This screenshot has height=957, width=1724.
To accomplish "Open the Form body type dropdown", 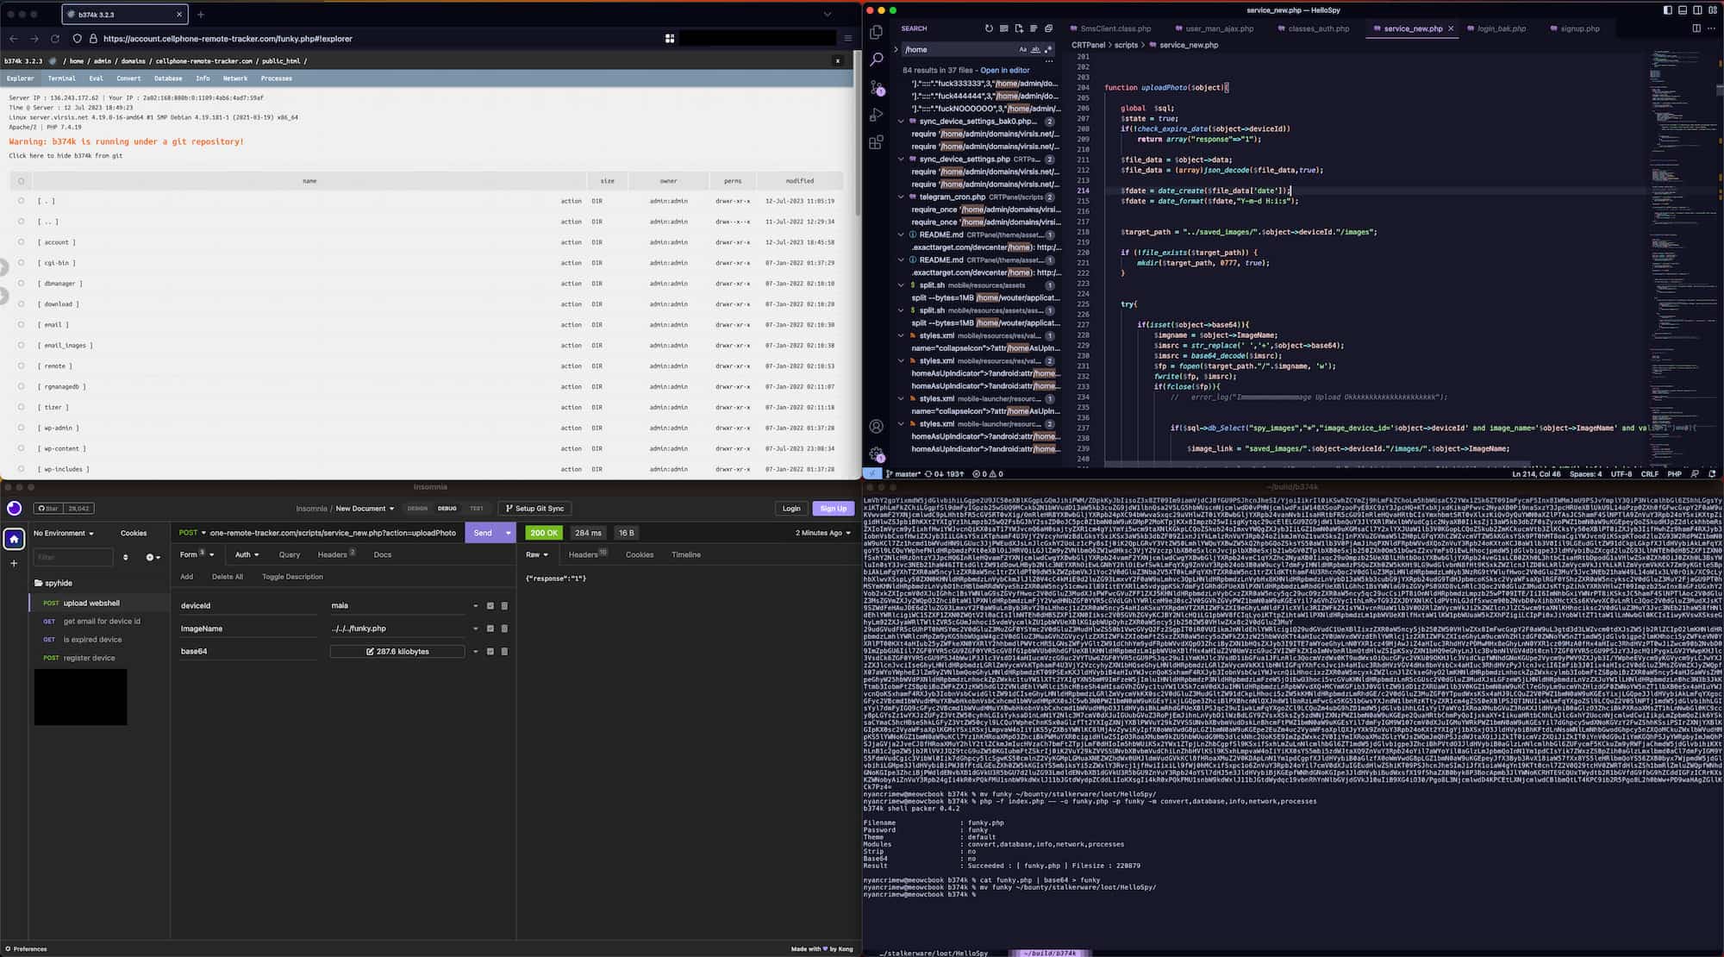I will point(197,554).
